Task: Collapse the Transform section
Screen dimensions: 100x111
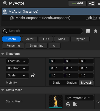Action: click(x=3, y=54)
